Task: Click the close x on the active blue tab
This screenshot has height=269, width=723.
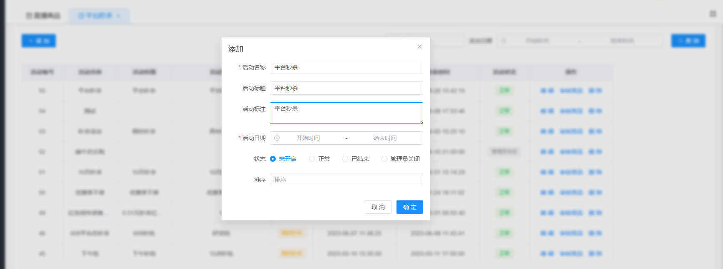Action: (119, 16)
